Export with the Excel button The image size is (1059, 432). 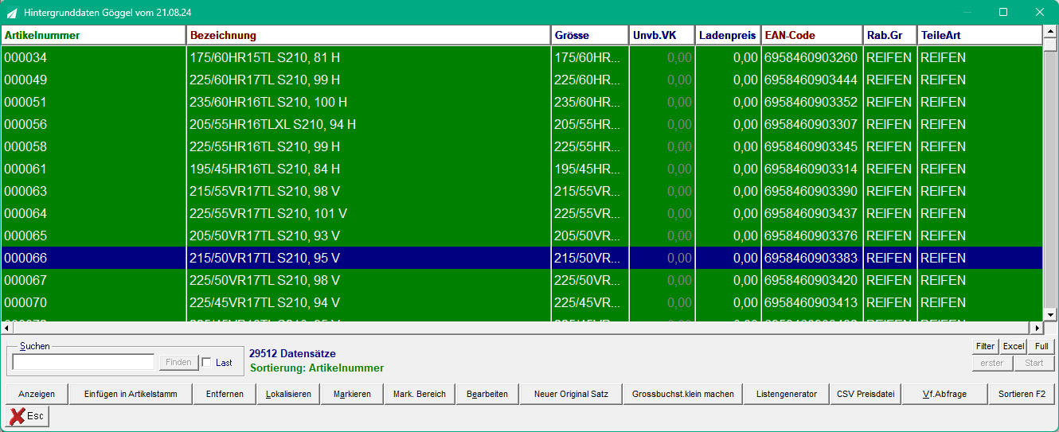pyautogui.click(x=1014, y=346)
